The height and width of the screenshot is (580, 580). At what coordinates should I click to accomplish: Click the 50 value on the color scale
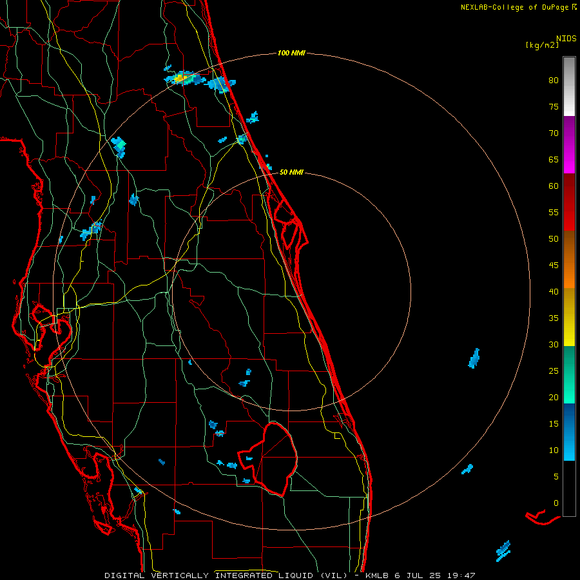(x=554, y=239)
